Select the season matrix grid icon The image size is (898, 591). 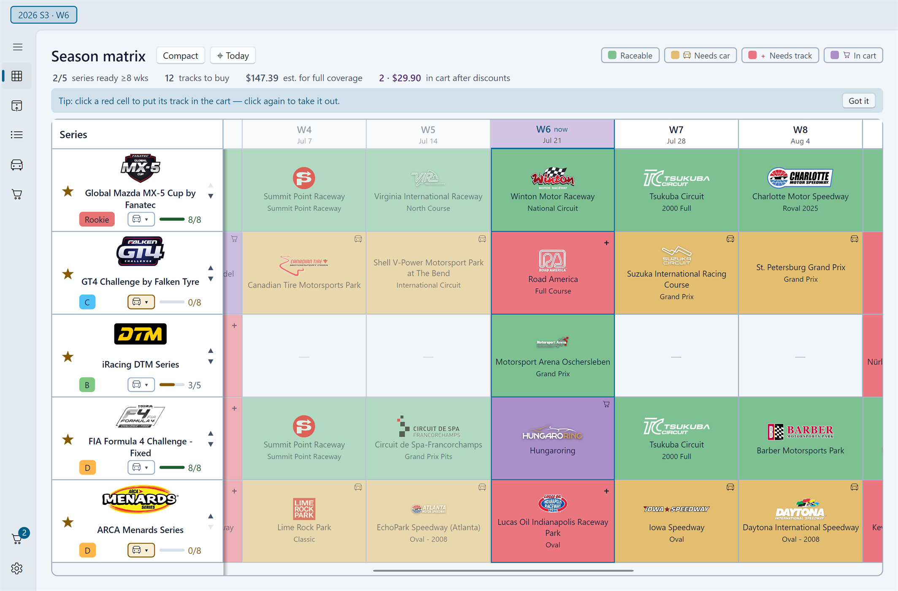coord(17,76)
